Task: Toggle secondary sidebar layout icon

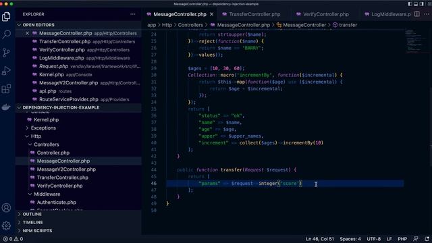Action: (421, 4)
